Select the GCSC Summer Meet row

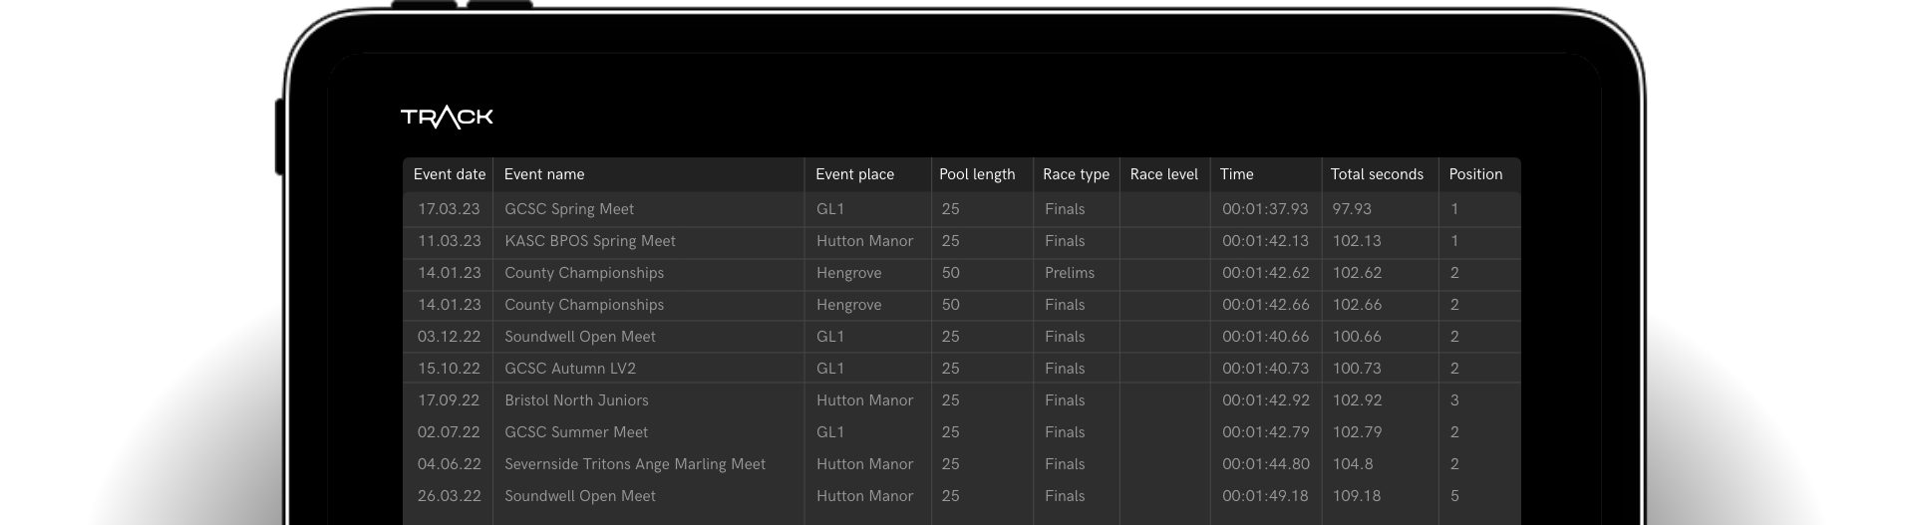(576, 432)
